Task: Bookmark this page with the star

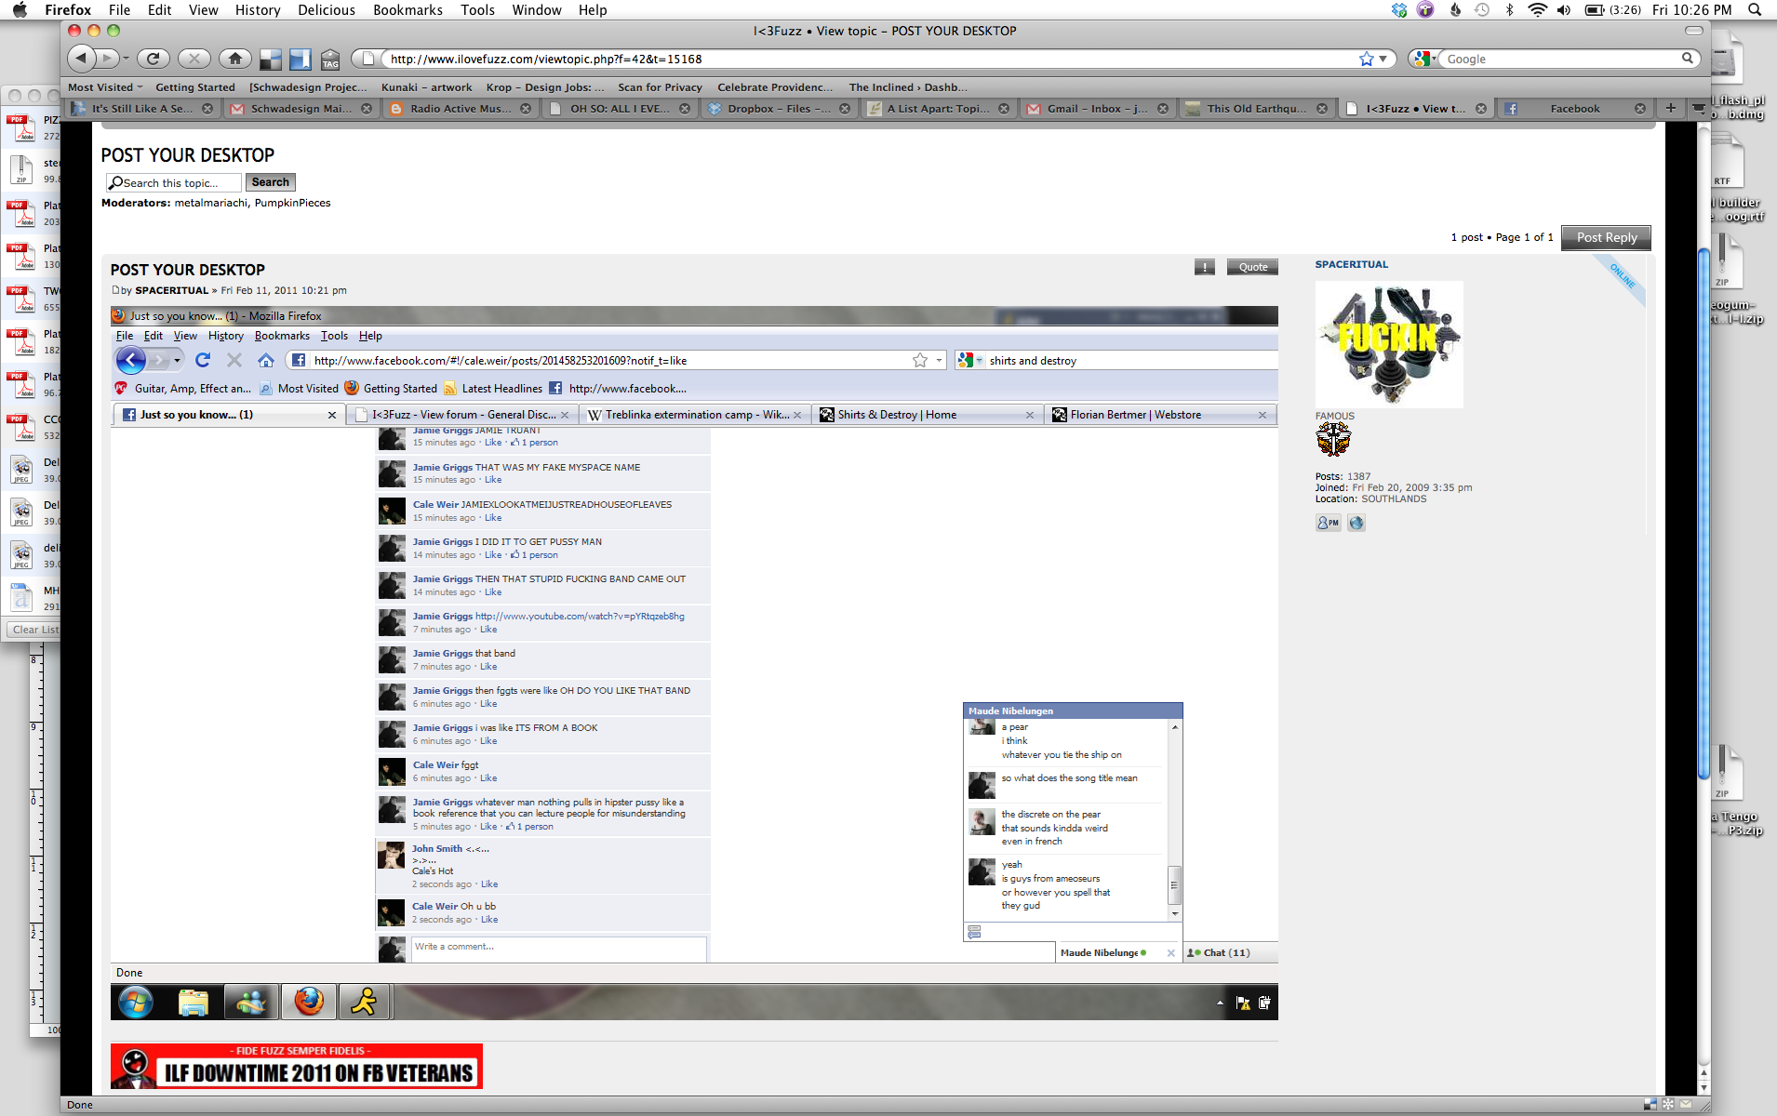Action: click(1366, 59)
